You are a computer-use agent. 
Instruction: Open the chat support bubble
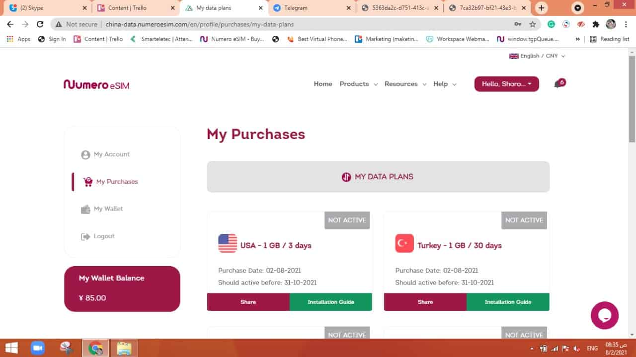click(604, 315)
